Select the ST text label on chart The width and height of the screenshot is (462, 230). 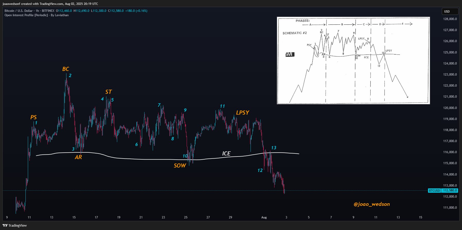[108, 92]
